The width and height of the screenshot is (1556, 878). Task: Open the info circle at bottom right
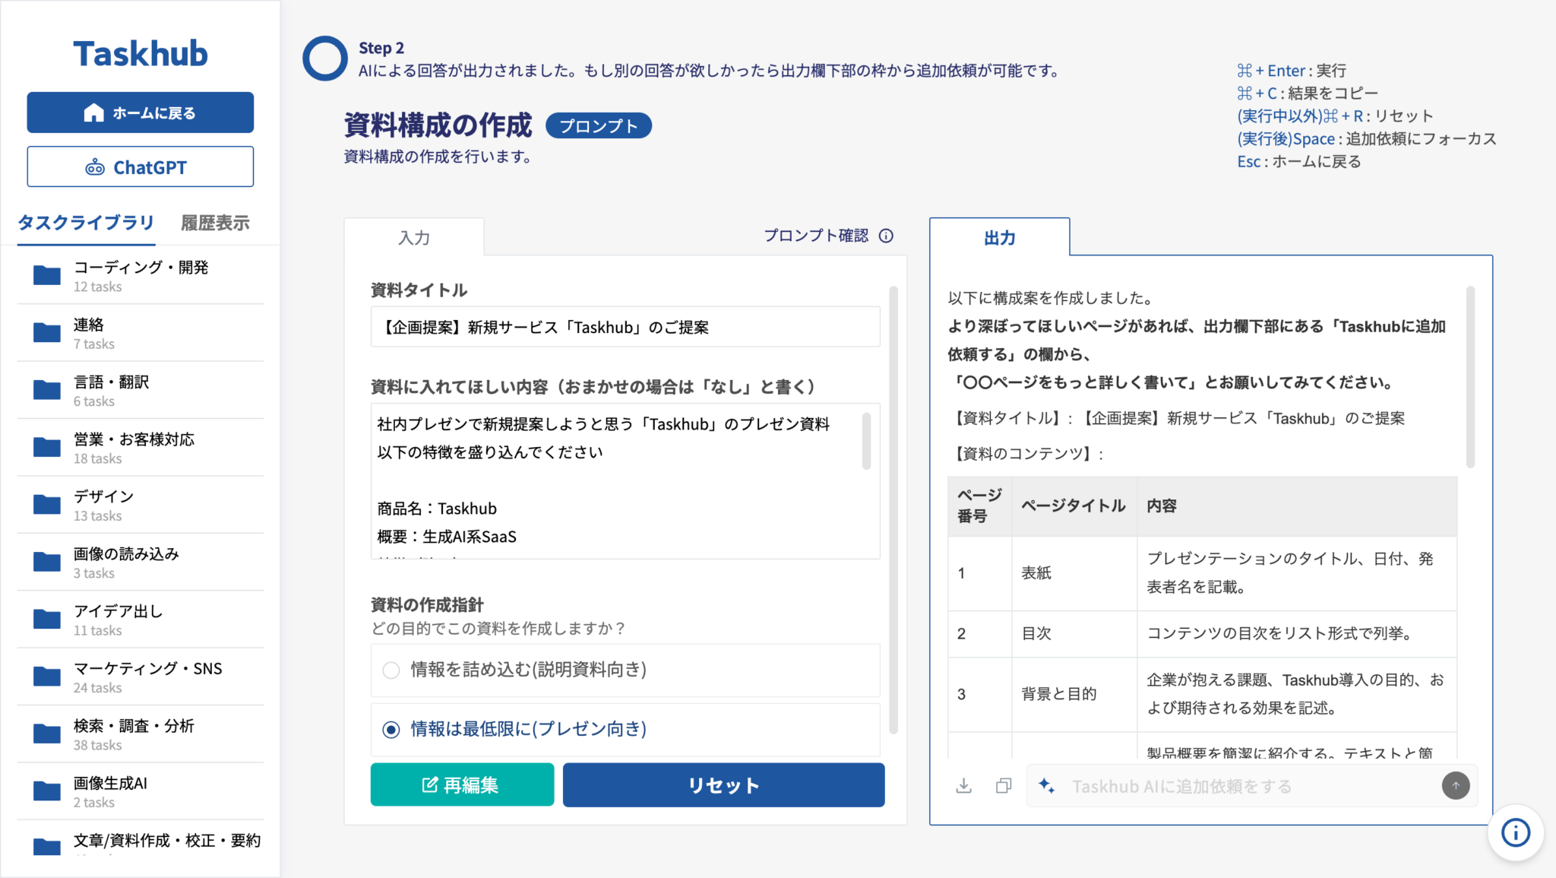[1515, 833]
